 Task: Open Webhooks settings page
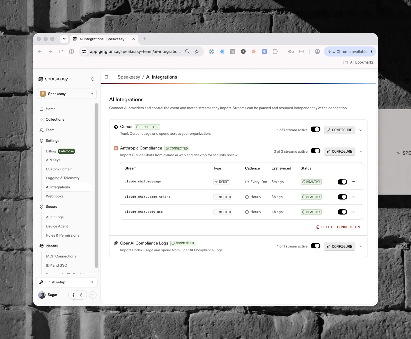click(x=54, y=196)
